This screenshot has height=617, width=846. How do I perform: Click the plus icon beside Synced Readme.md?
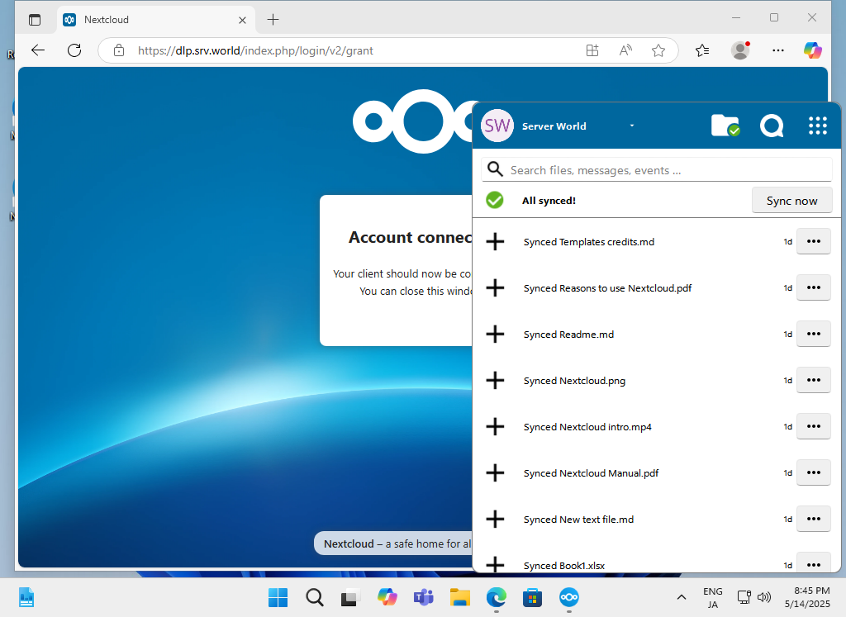(x=495, y=335)
